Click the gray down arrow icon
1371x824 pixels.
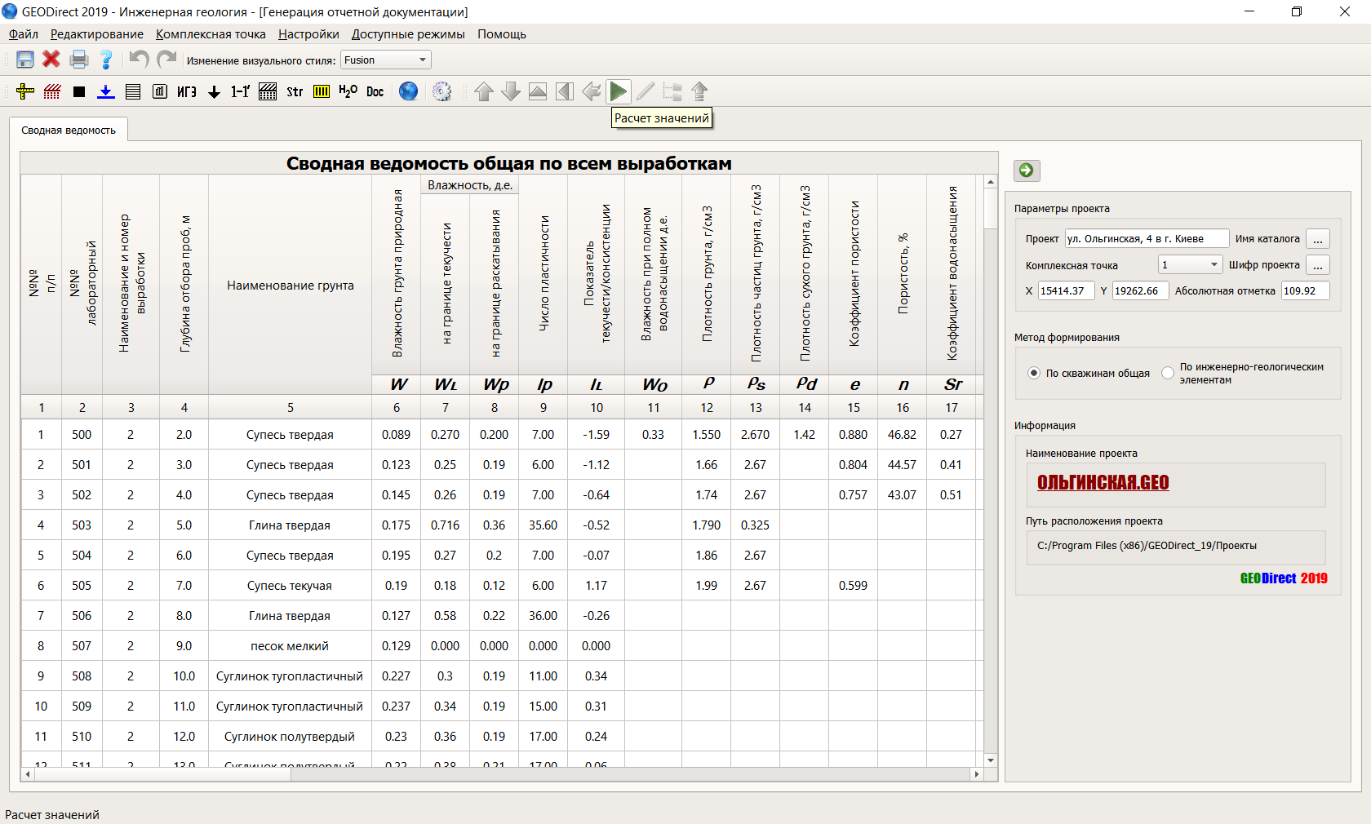coord(511,91)
